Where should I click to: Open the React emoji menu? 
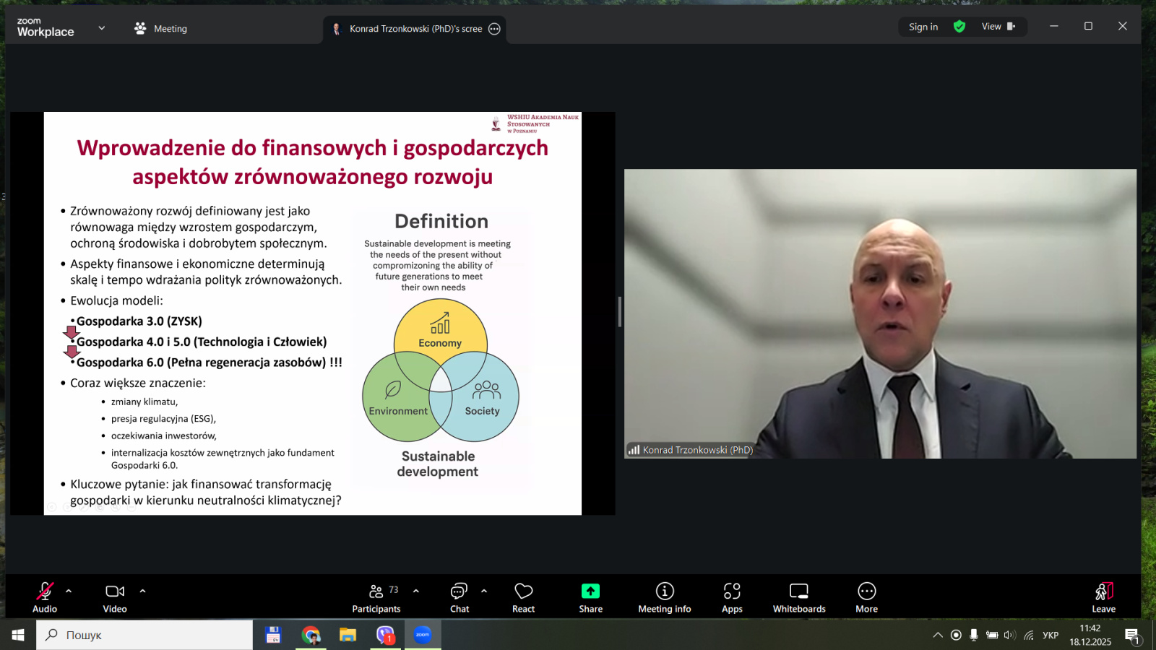523,597
